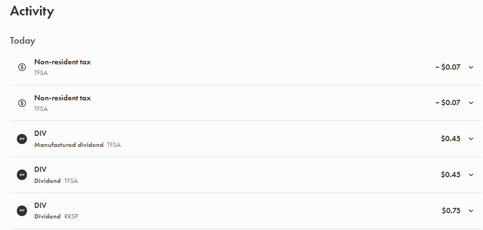Click the – $0.07 amount on the top row

point(448,67)
